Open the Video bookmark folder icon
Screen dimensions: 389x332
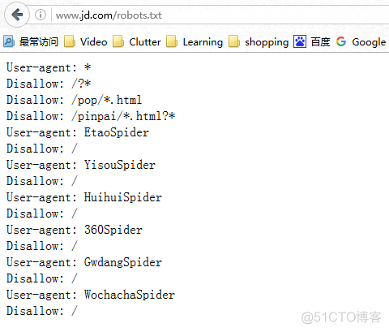(x=70, y=41)
